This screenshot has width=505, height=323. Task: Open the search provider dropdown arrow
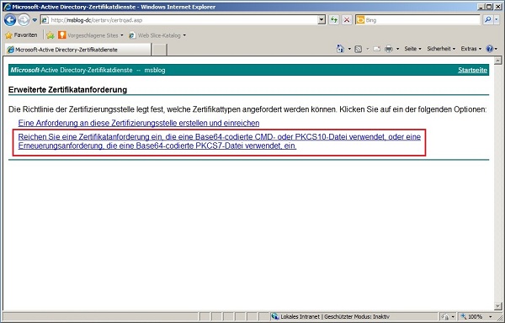(x=497, y=20)
